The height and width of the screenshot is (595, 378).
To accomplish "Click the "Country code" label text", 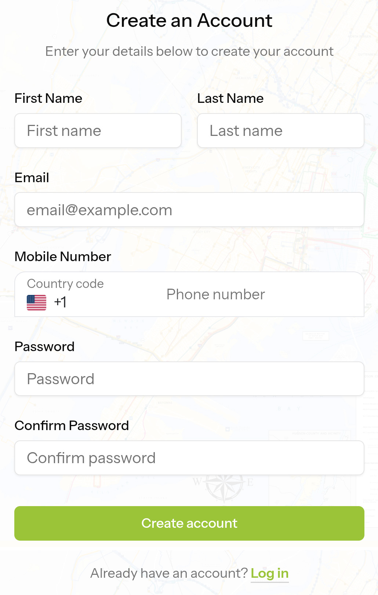I will click(x=65, y=284).
